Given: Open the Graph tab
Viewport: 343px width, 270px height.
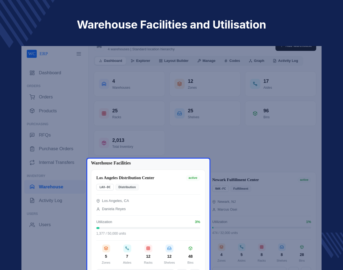Looking at the screenshot, I should point(256,61).
